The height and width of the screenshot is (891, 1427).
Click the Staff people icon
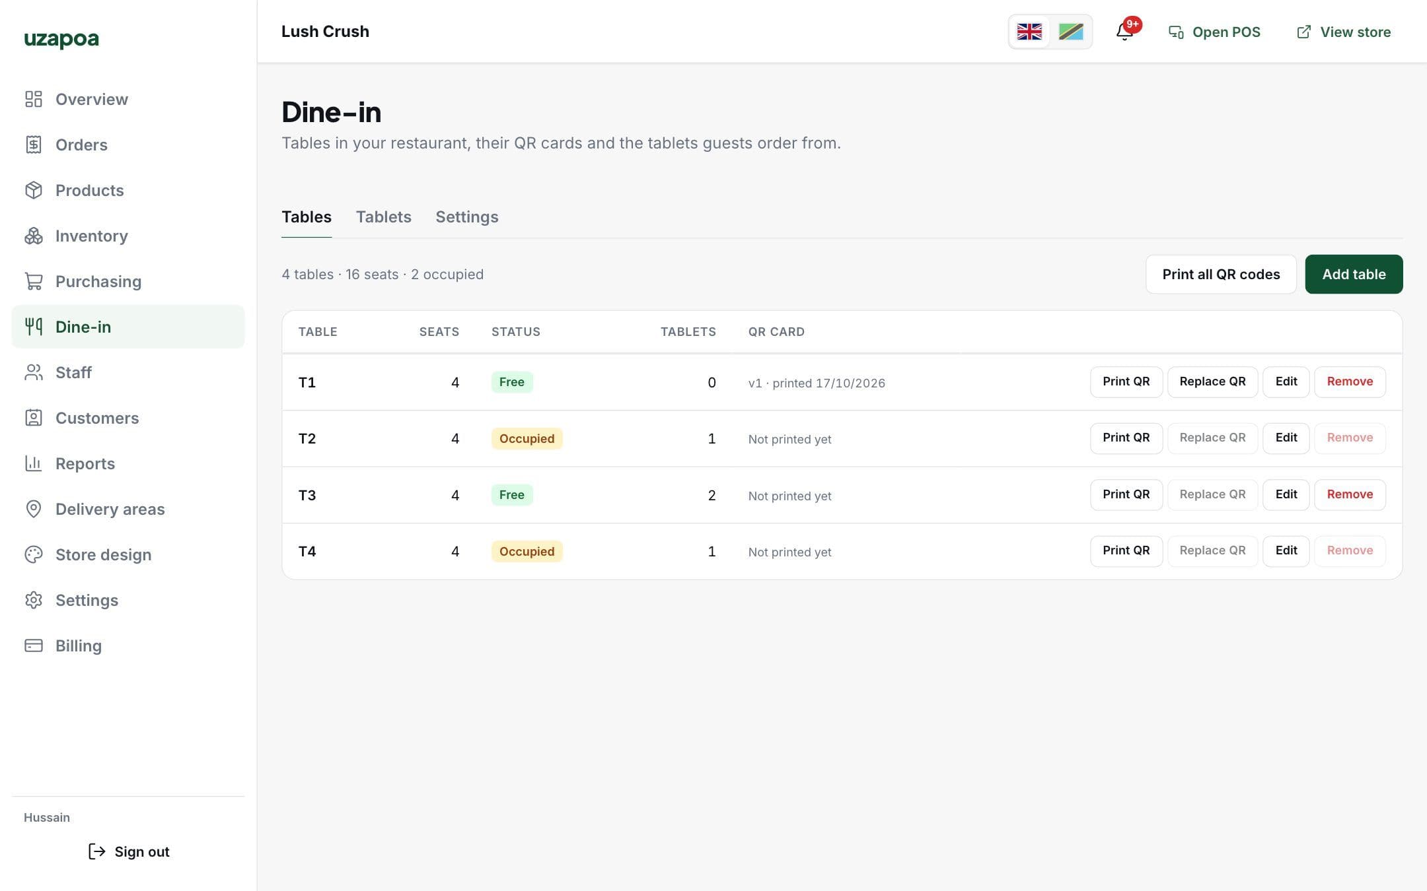click(34, 372)
